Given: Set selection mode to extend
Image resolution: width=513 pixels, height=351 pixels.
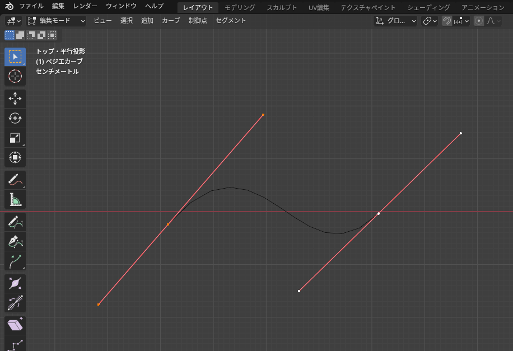Looking at the screenshot, I should pyautogui.click(x=20, y=35).
